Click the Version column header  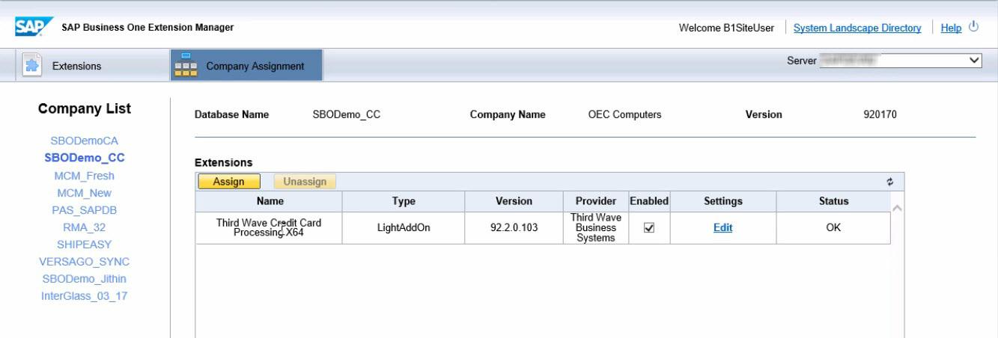coord(514,201)
